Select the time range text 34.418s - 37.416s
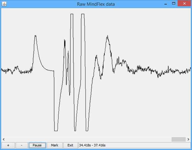Image resolution: width=192 pixels, height=150 pixels. [92, 145]
